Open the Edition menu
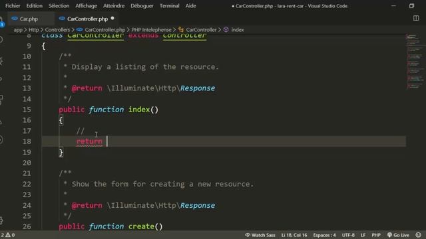The width and height of the screenshot is (426, 239). [34, 6]
